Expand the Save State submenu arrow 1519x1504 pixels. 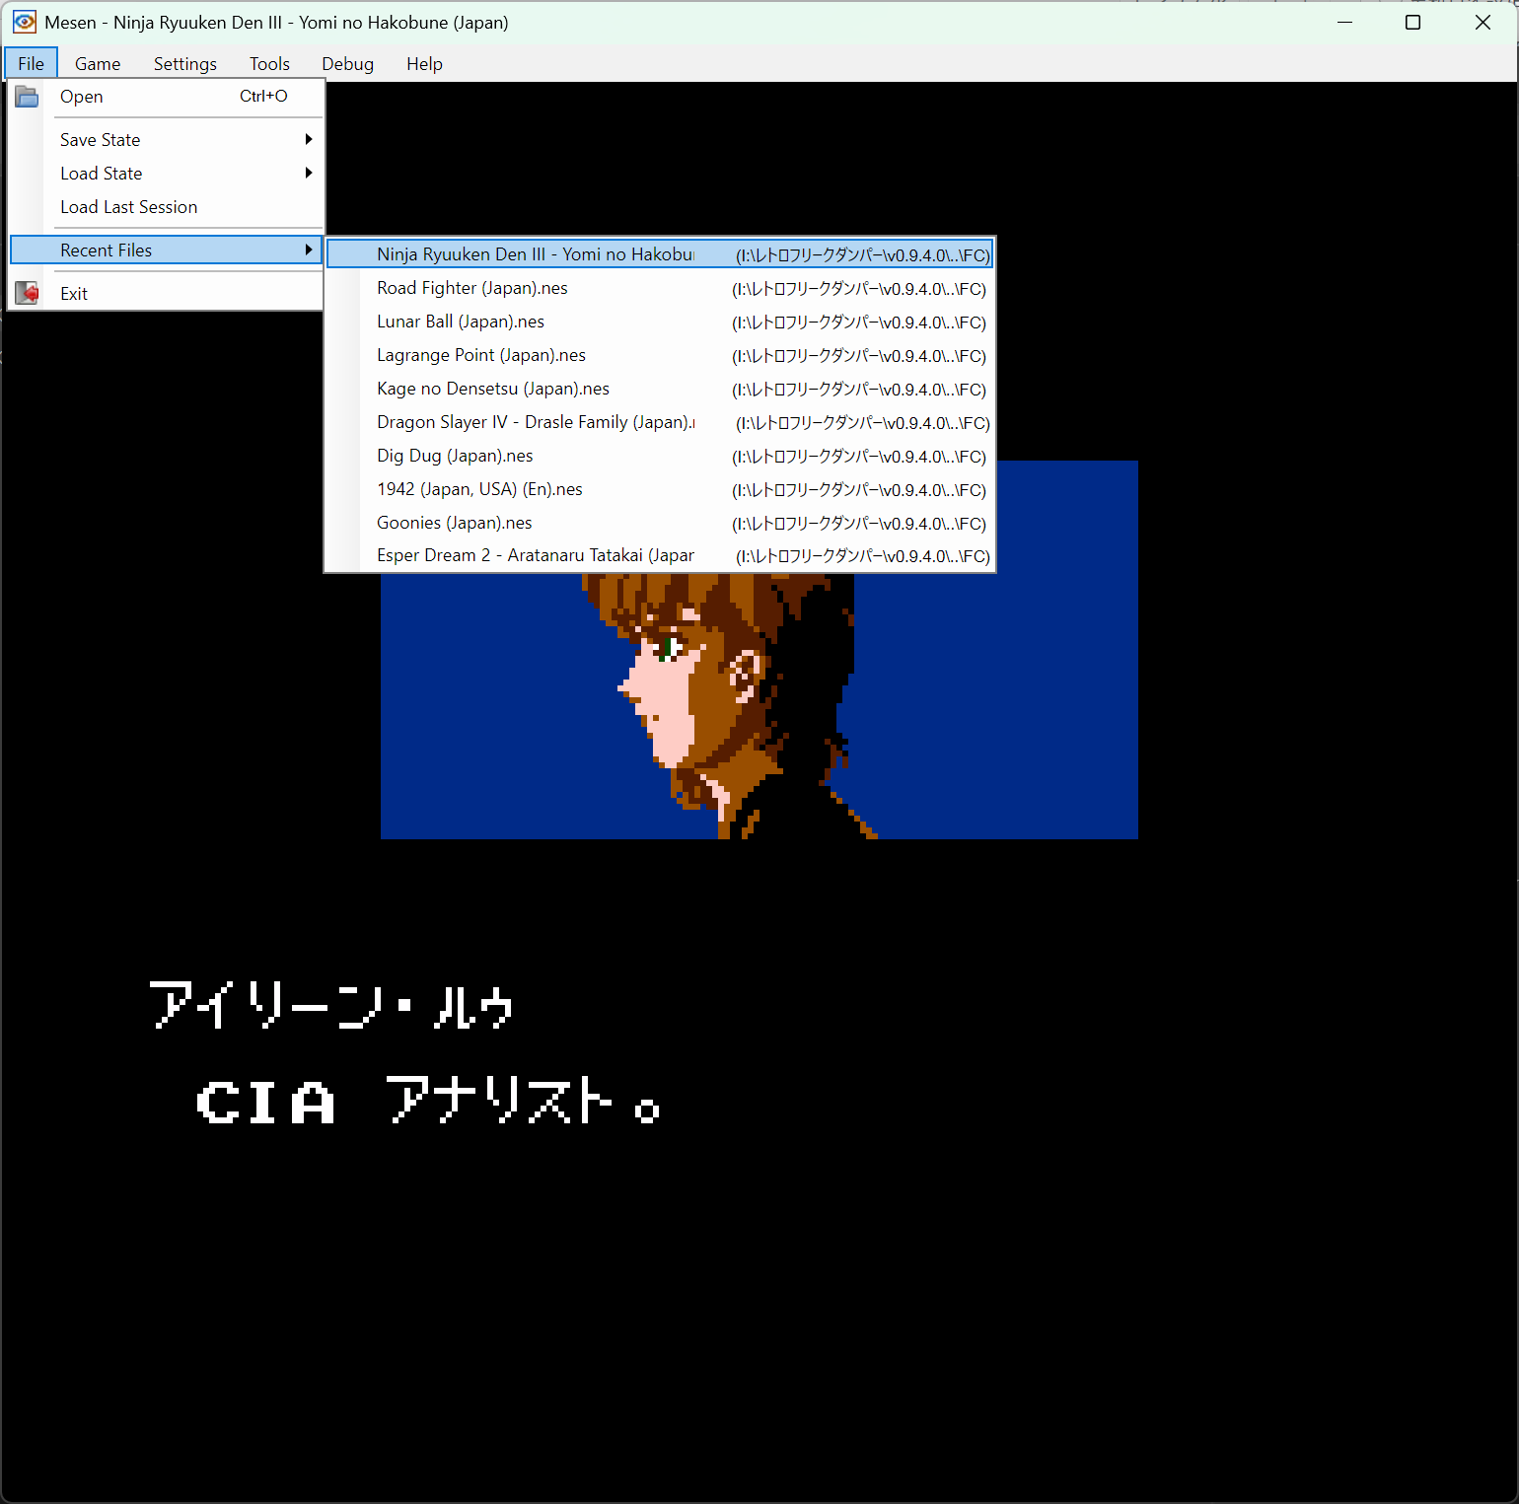tap(308, 140)
